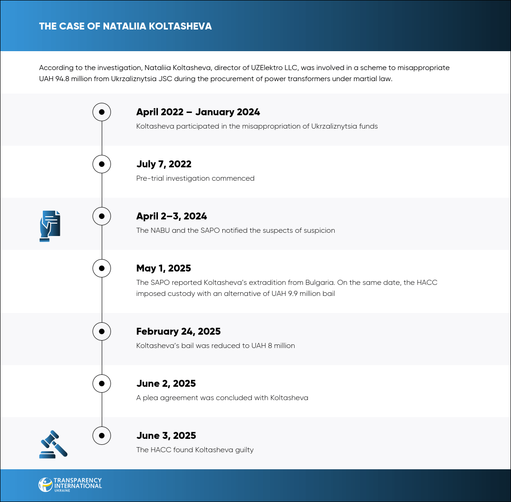
Task: Click the hand holding document icon
Action: pyautogui.click(x=50, y=226)
